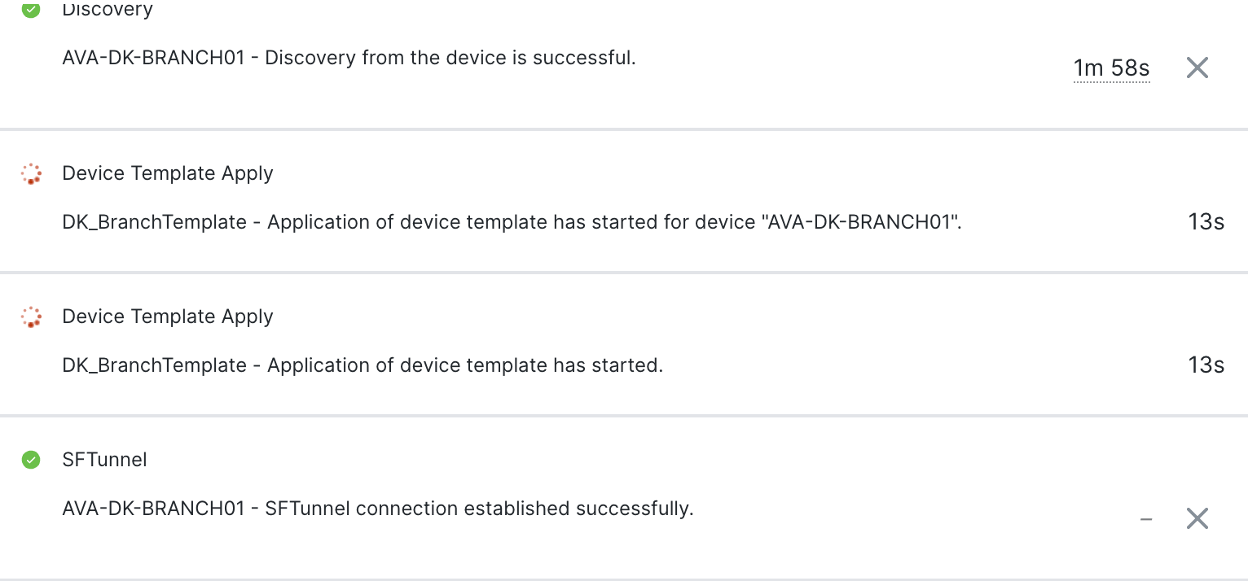Click the 13s timer on the second template task
This screenshot has height=581, width=1248.
(1205, 365)
